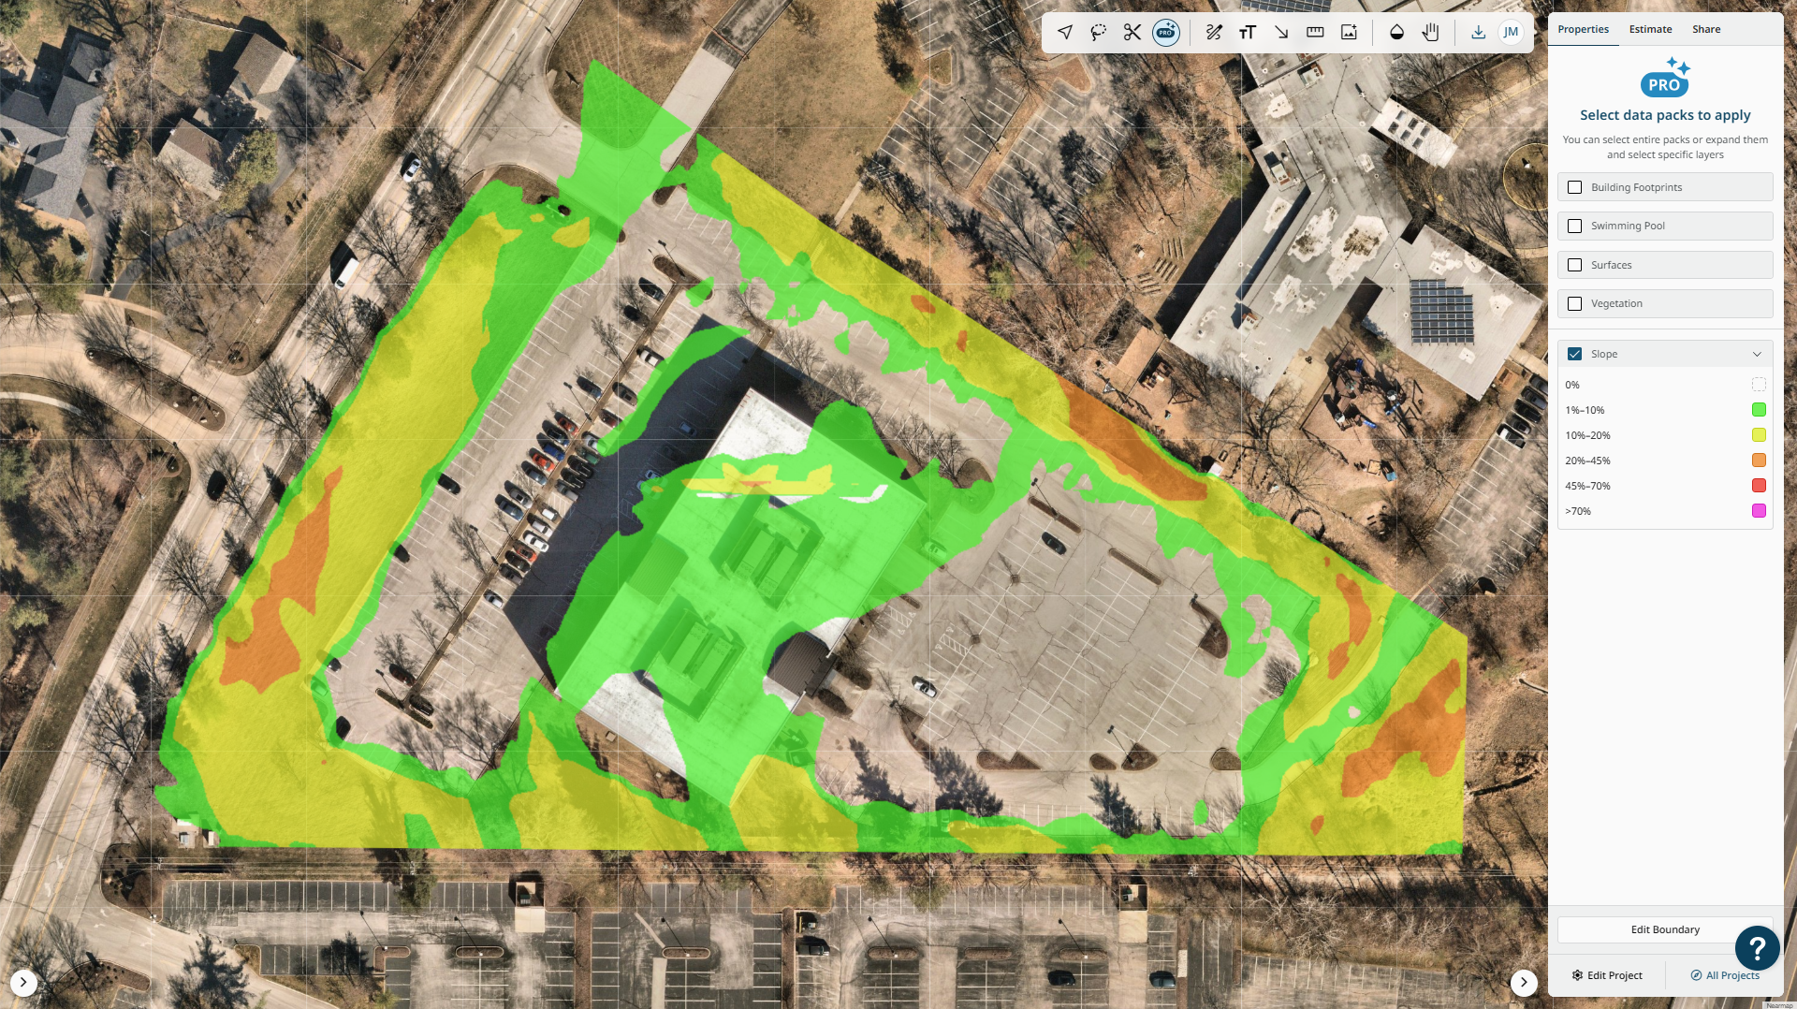Click the Edit Boundary button

click(1664, 929)
